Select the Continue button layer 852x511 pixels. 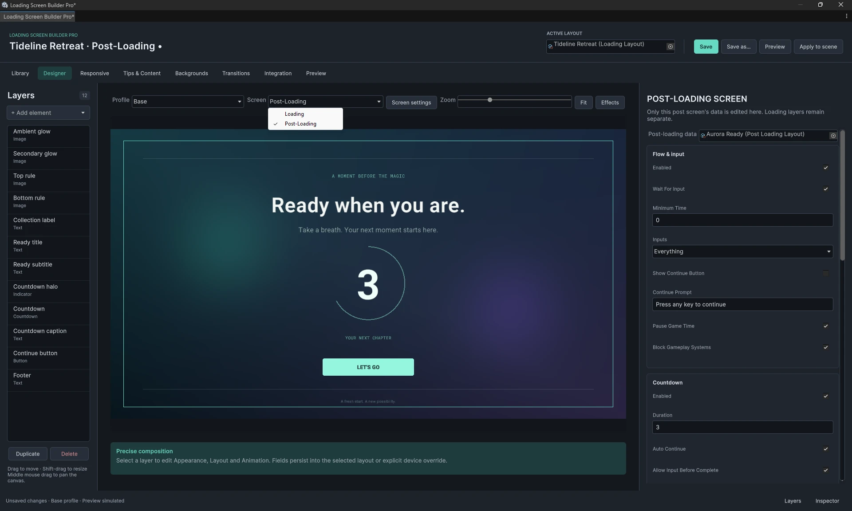click(48, 358)
